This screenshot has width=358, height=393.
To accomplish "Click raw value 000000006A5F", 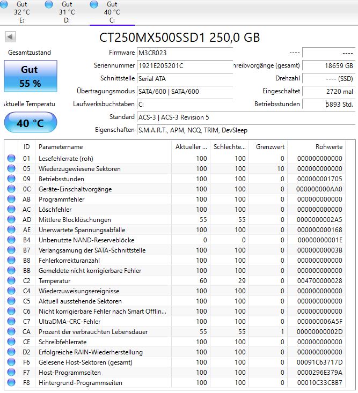I will point(319,322).
